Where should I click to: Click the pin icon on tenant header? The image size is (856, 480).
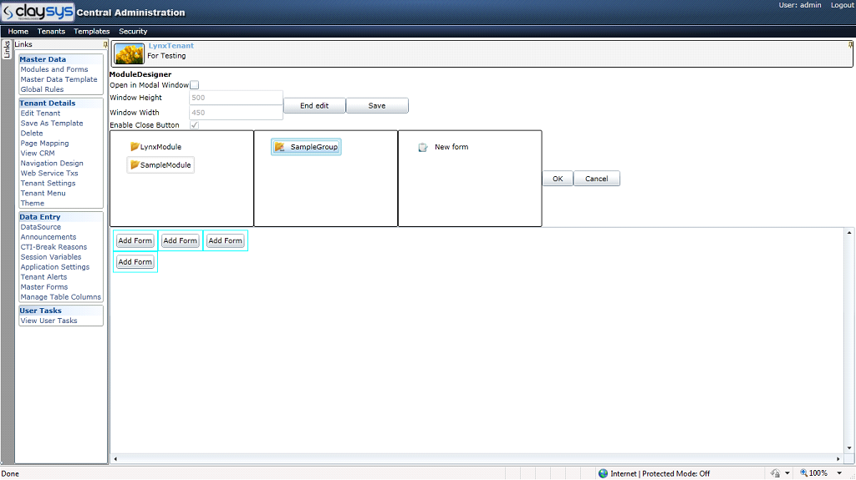click(850, 44)
